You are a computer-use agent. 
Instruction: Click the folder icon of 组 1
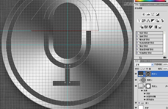pyautogui.click(x=142, y=103)
